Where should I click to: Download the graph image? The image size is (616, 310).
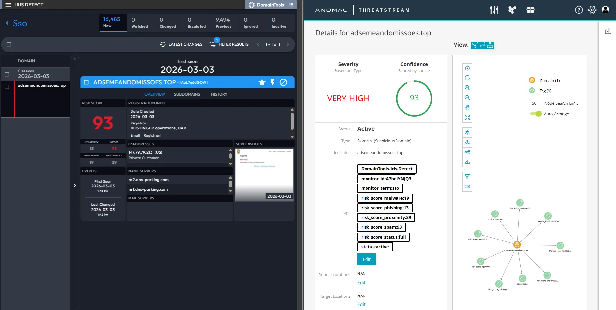pos(467,162)
